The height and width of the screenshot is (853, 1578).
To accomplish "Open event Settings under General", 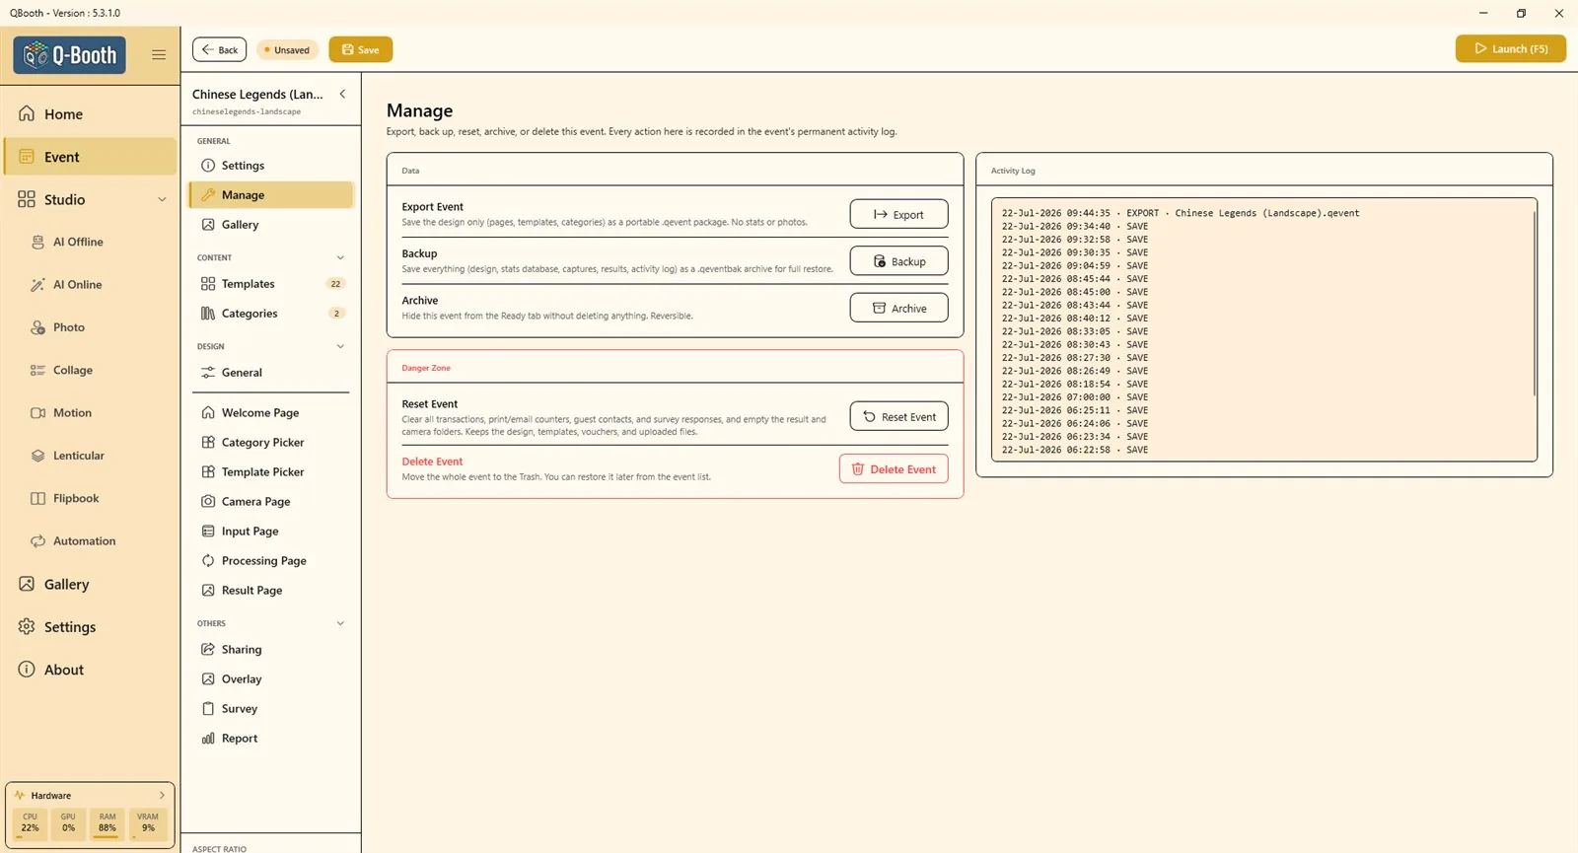I will click(271, 166).
